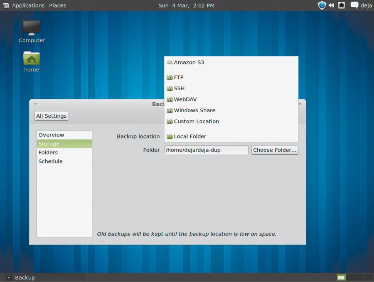Click the volume speaker icon in the panel
Image resolution: width=374 pixels, height=282 pixels.
pos(330,5)
